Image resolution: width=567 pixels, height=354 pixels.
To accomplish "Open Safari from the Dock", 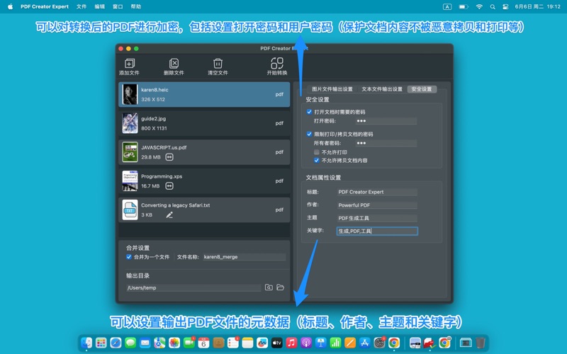I will (116, 343).
